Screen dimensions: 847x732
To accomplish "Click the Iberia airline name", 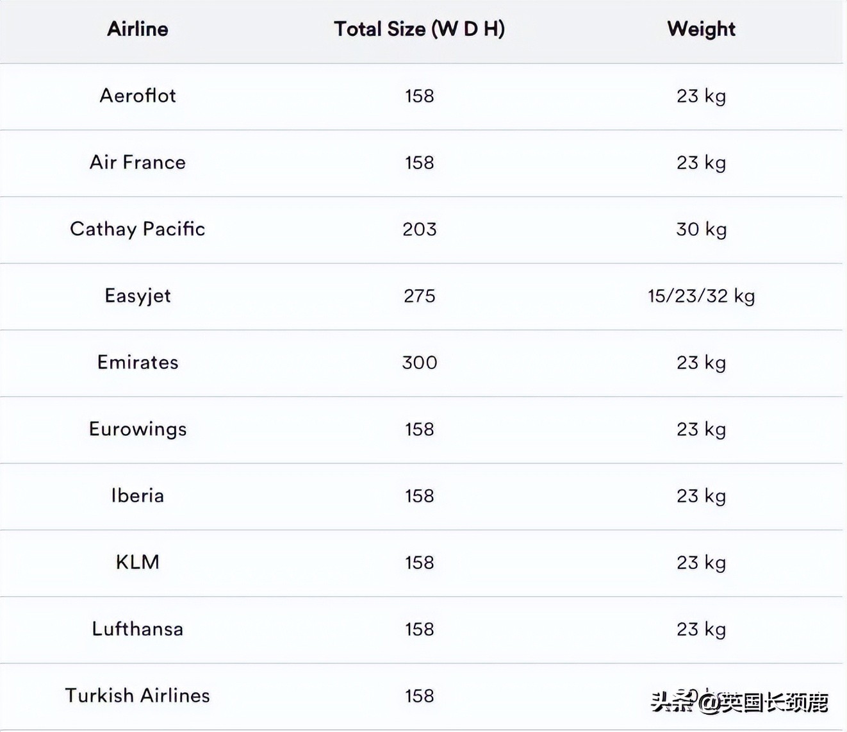I will click(137, 495).
